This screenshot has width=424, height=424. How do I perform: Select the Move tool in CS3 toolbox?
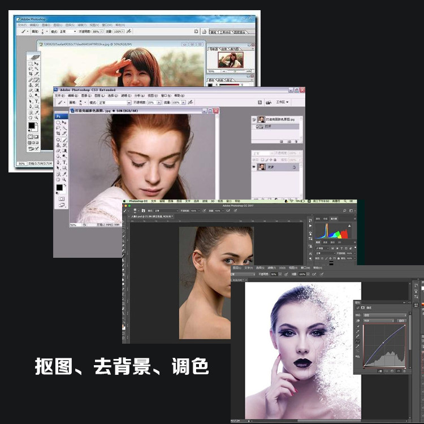(64, 122)
